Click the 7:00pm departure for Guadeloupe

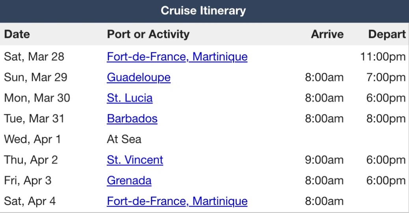tap(386, 77)
